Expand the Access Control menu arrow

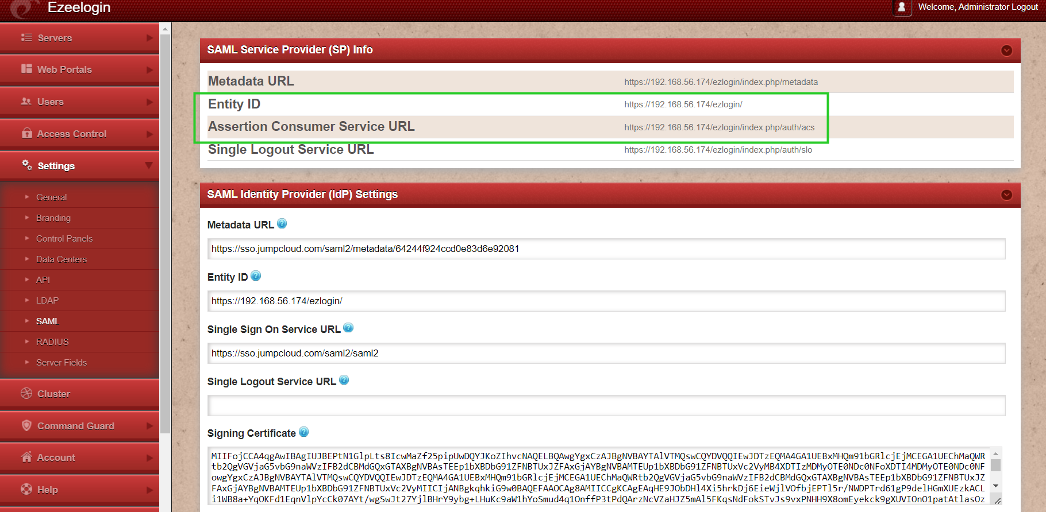point(149,134)
